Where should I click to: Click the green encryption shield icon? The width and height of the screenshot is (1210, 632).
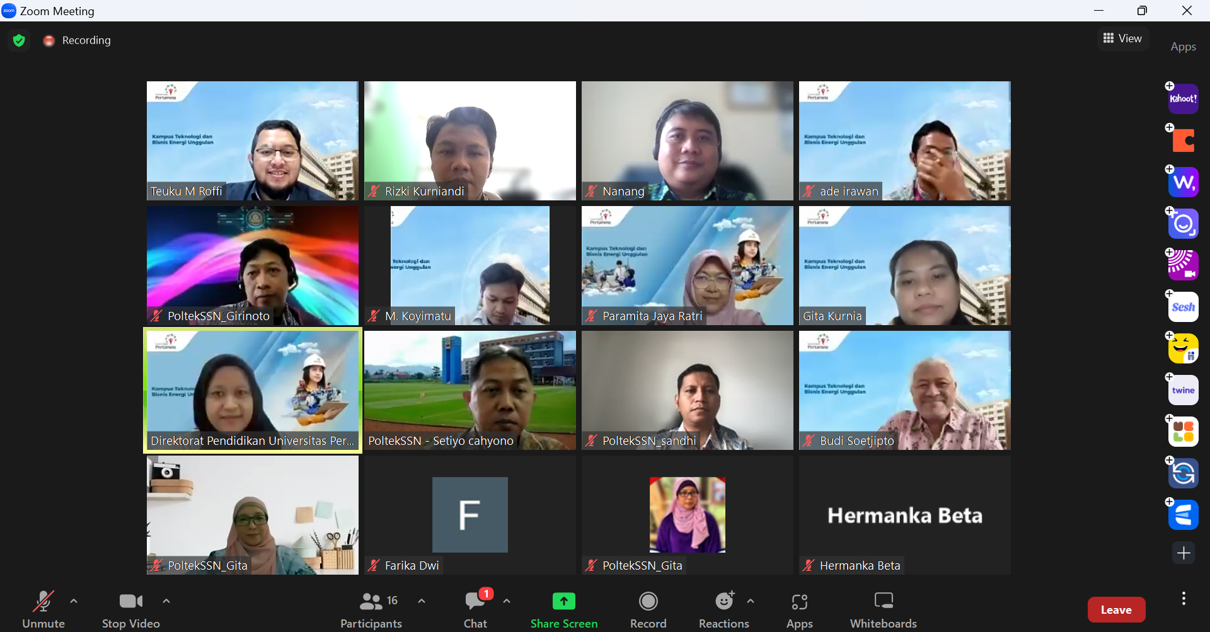point(19,40)
